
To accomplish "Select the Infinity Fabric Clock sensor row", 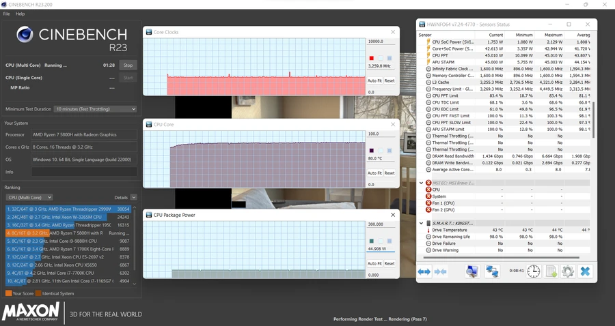I will pos(504,68).
